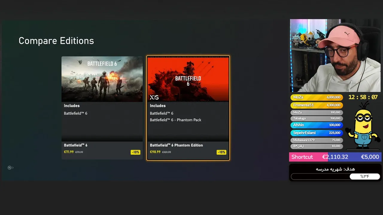Click the struck-through €79.99 original price
383x215 pixels.
pos(79,152)
